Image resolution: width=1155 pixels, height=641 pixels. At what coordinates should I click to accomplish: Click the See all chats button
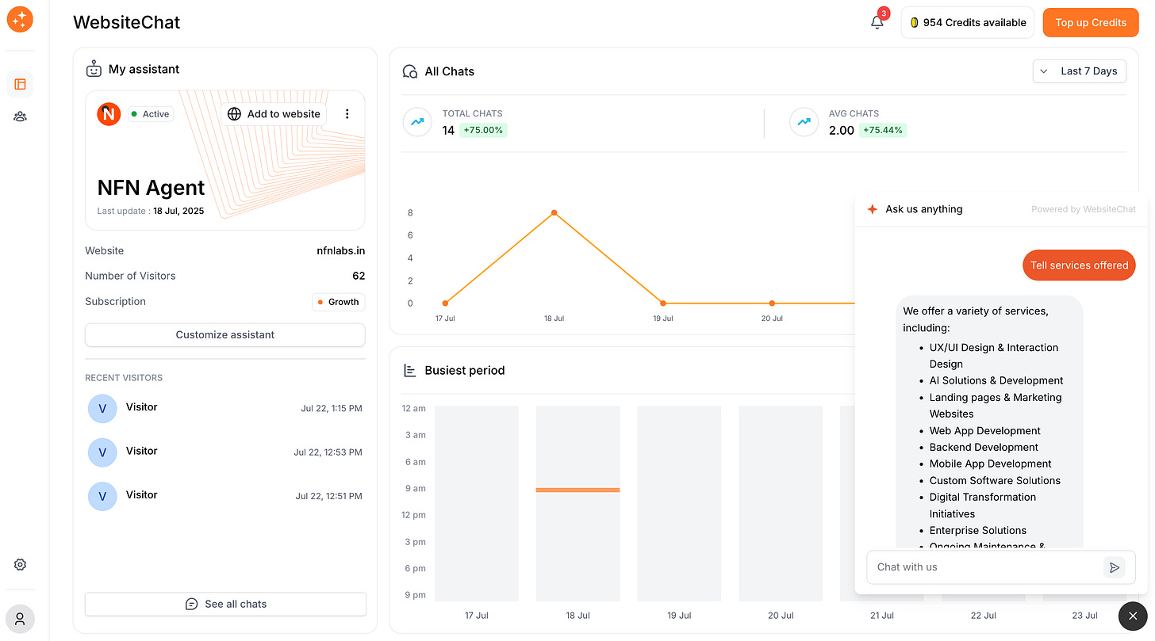click(225, 604)
